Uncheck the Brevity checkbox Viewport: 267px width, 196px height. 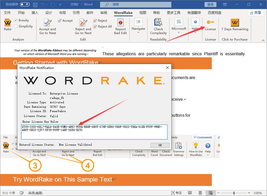point(16,20)
